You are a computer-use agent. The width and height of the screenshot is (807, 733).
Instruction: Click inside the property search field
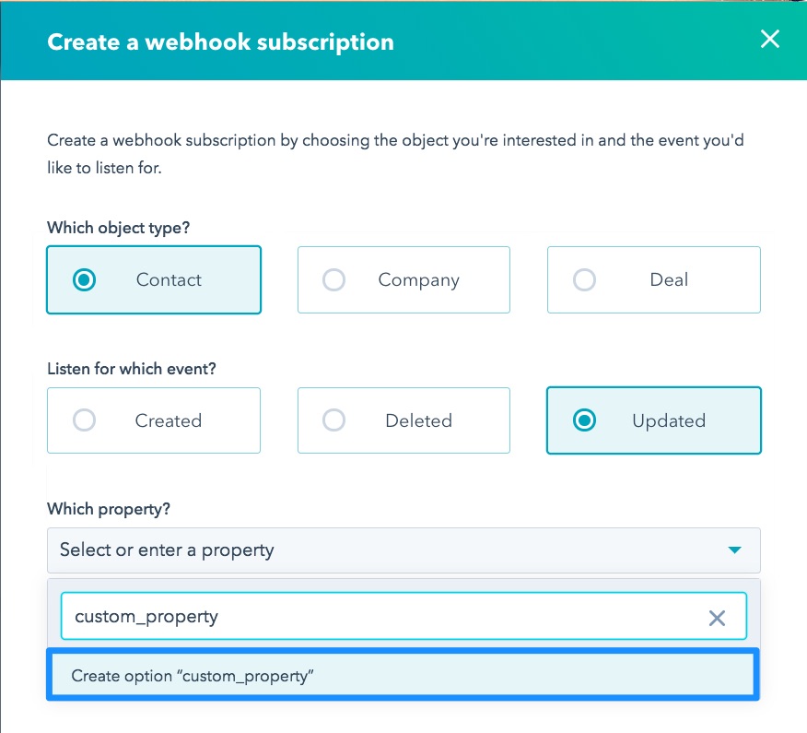click(368, 616)
